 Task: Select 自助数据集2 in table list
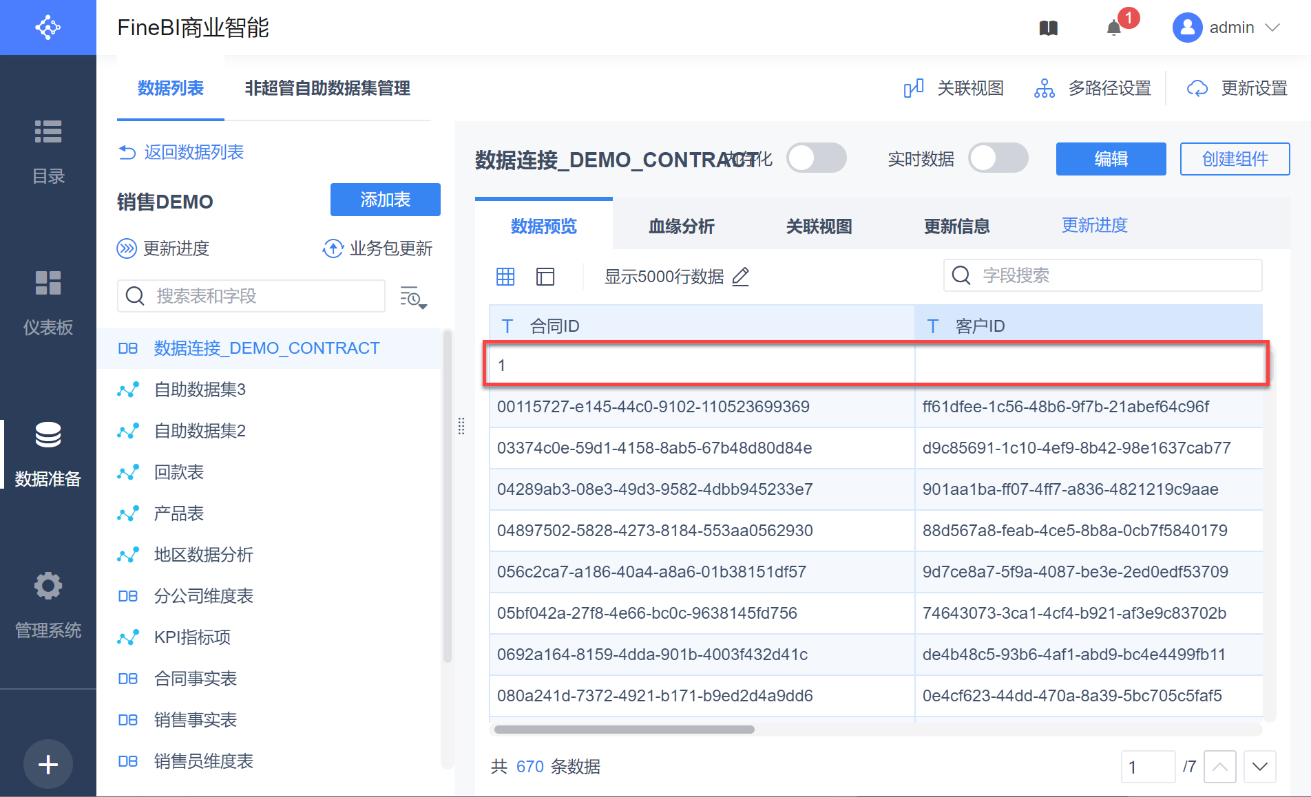[269, 431]
